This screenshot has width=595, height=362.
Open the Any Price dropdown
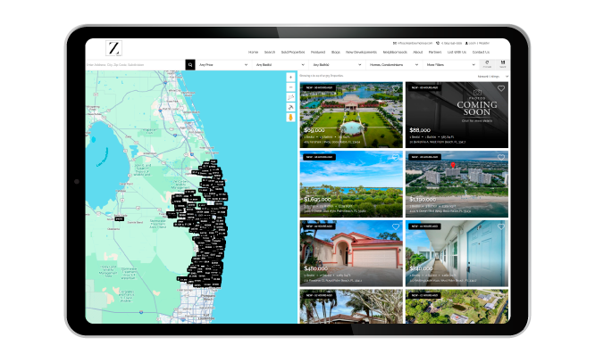(222, 65)
